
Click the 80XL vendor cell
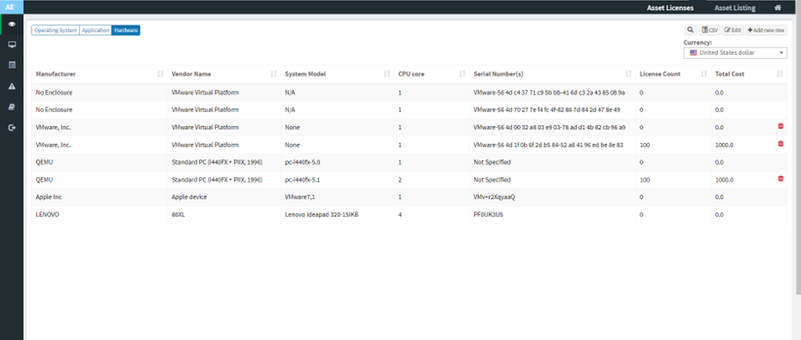click(x=224, y=214)
